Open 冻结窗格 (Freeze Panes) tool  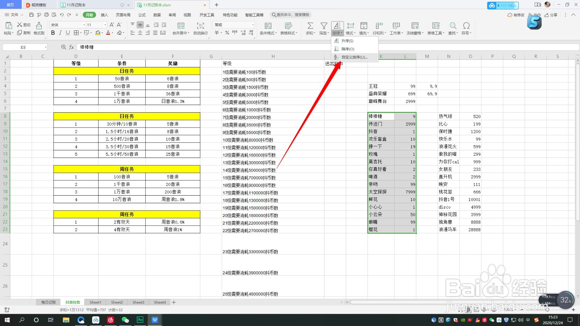click(415, 28)
